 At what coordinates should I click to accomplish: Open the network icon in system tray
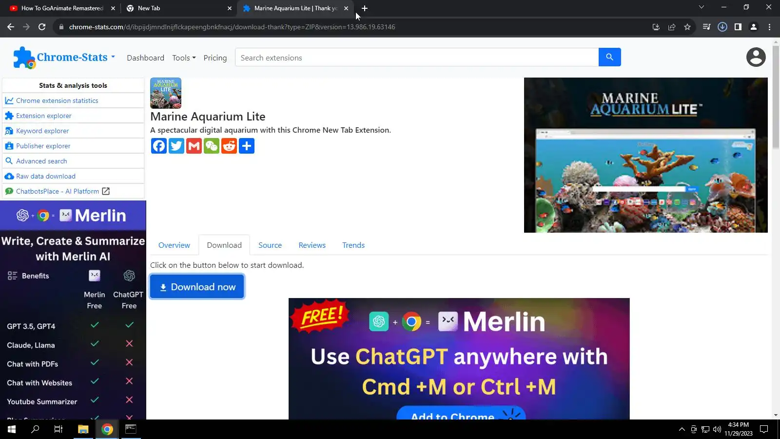tap(705, 429)
